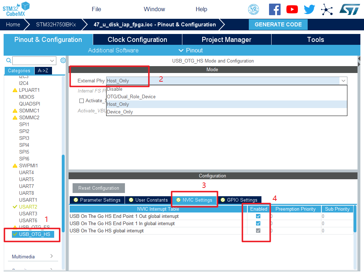This screenshot has width=364, height=275.
Task: Expand the Multimedia category
Action: [32, 257]
